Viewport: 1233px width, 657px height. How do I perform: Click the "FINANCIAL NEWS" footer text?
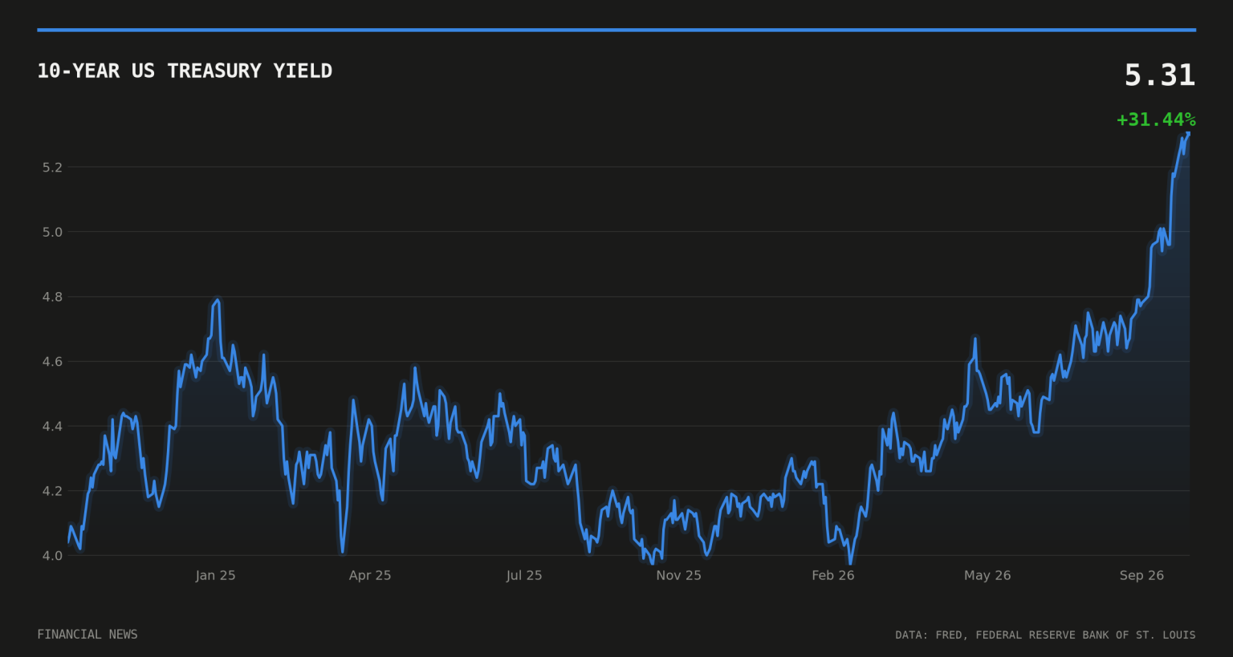point(87,635)
